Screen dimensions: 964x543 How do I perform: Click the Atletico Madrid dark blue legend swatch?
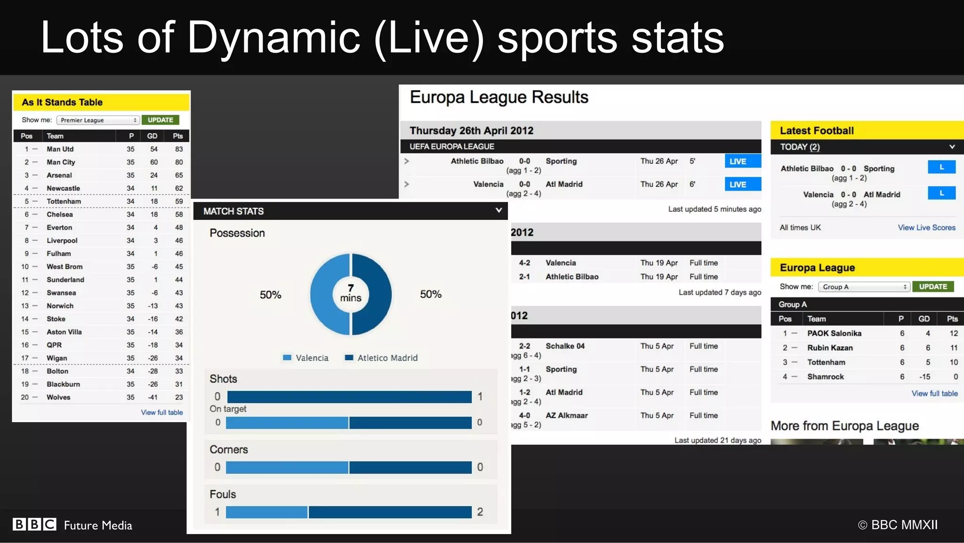click(x=349, y=358)
